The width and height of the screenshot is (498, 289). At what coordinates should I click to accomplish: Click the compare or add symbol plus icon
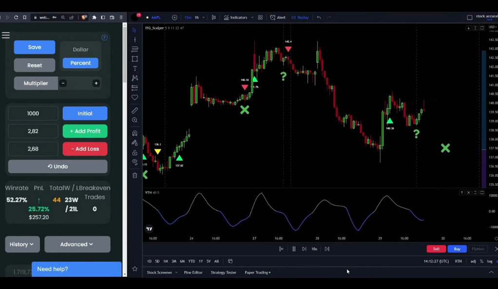[174, 18]
